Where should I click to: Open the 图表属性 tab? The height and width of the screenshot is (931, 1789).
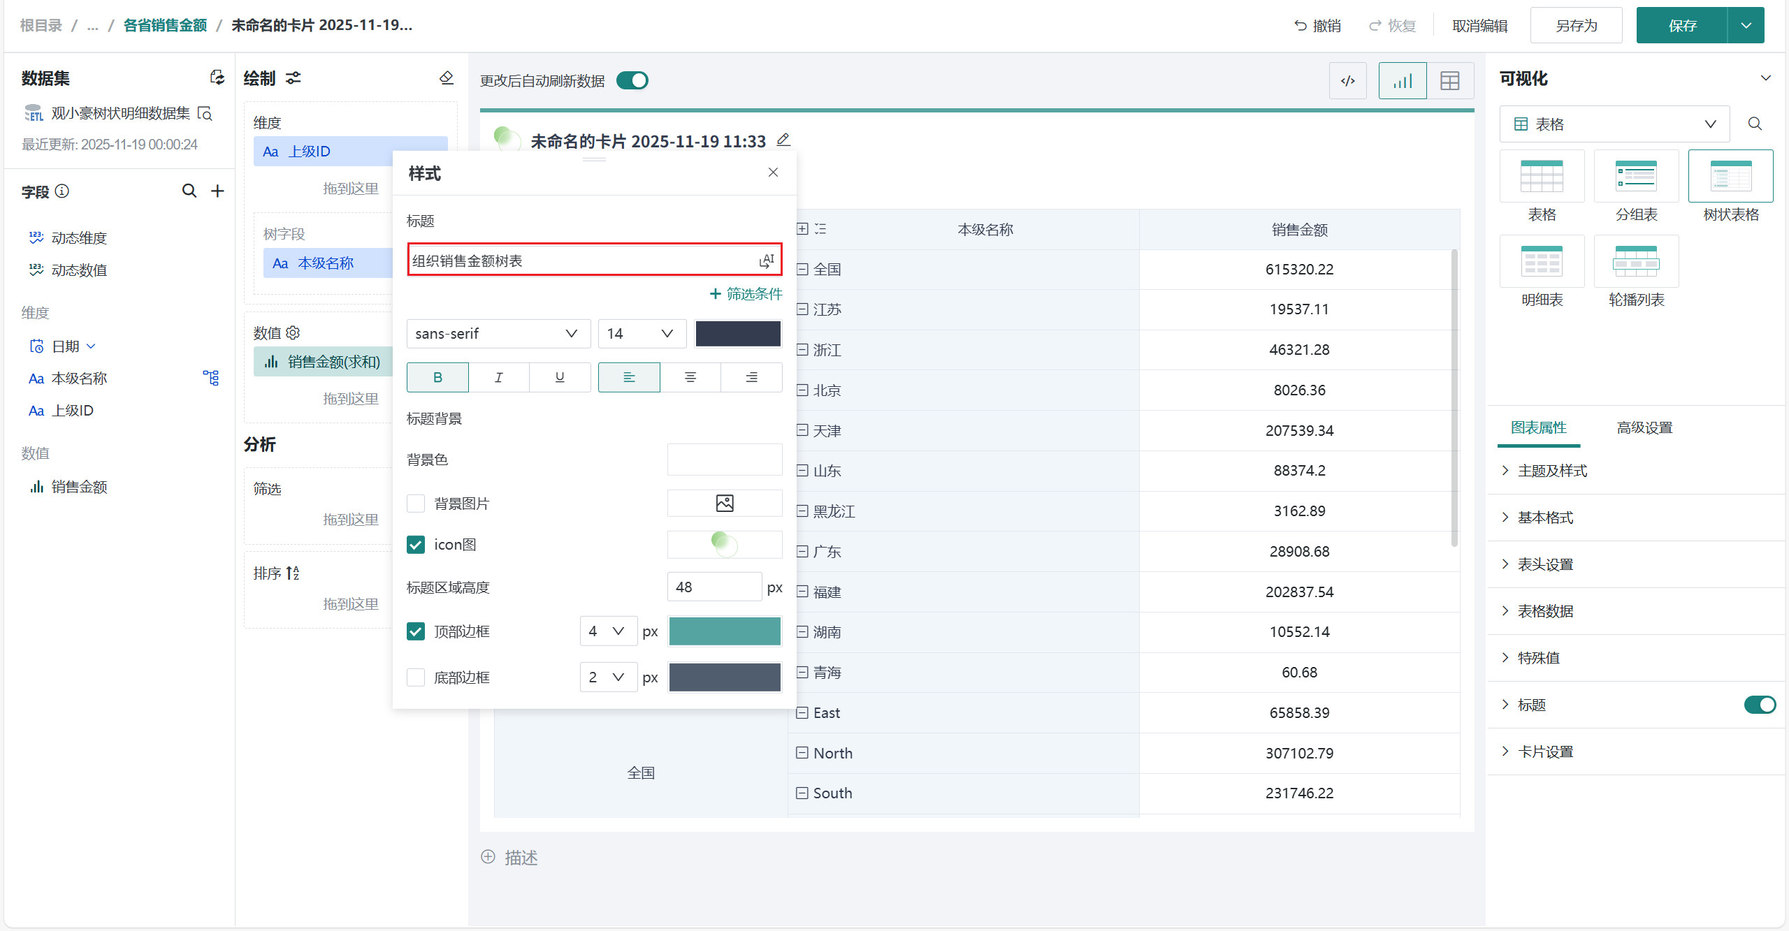coord(1538,427)
